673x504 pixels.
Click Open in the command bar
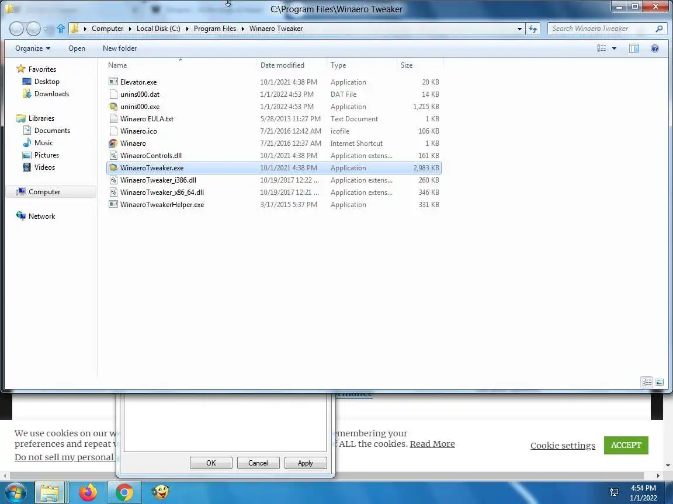click(x=77, y=48)
